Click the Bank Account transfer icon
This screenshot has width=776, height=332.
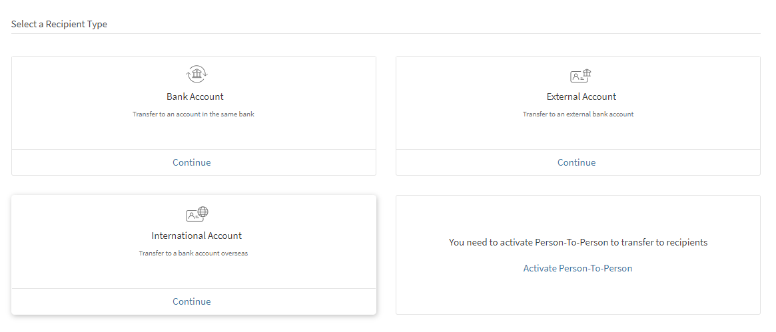coord(196,75)
